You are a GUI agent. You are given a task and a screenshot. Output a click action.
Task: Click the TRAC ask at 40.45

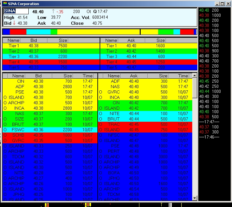point(145,124)
